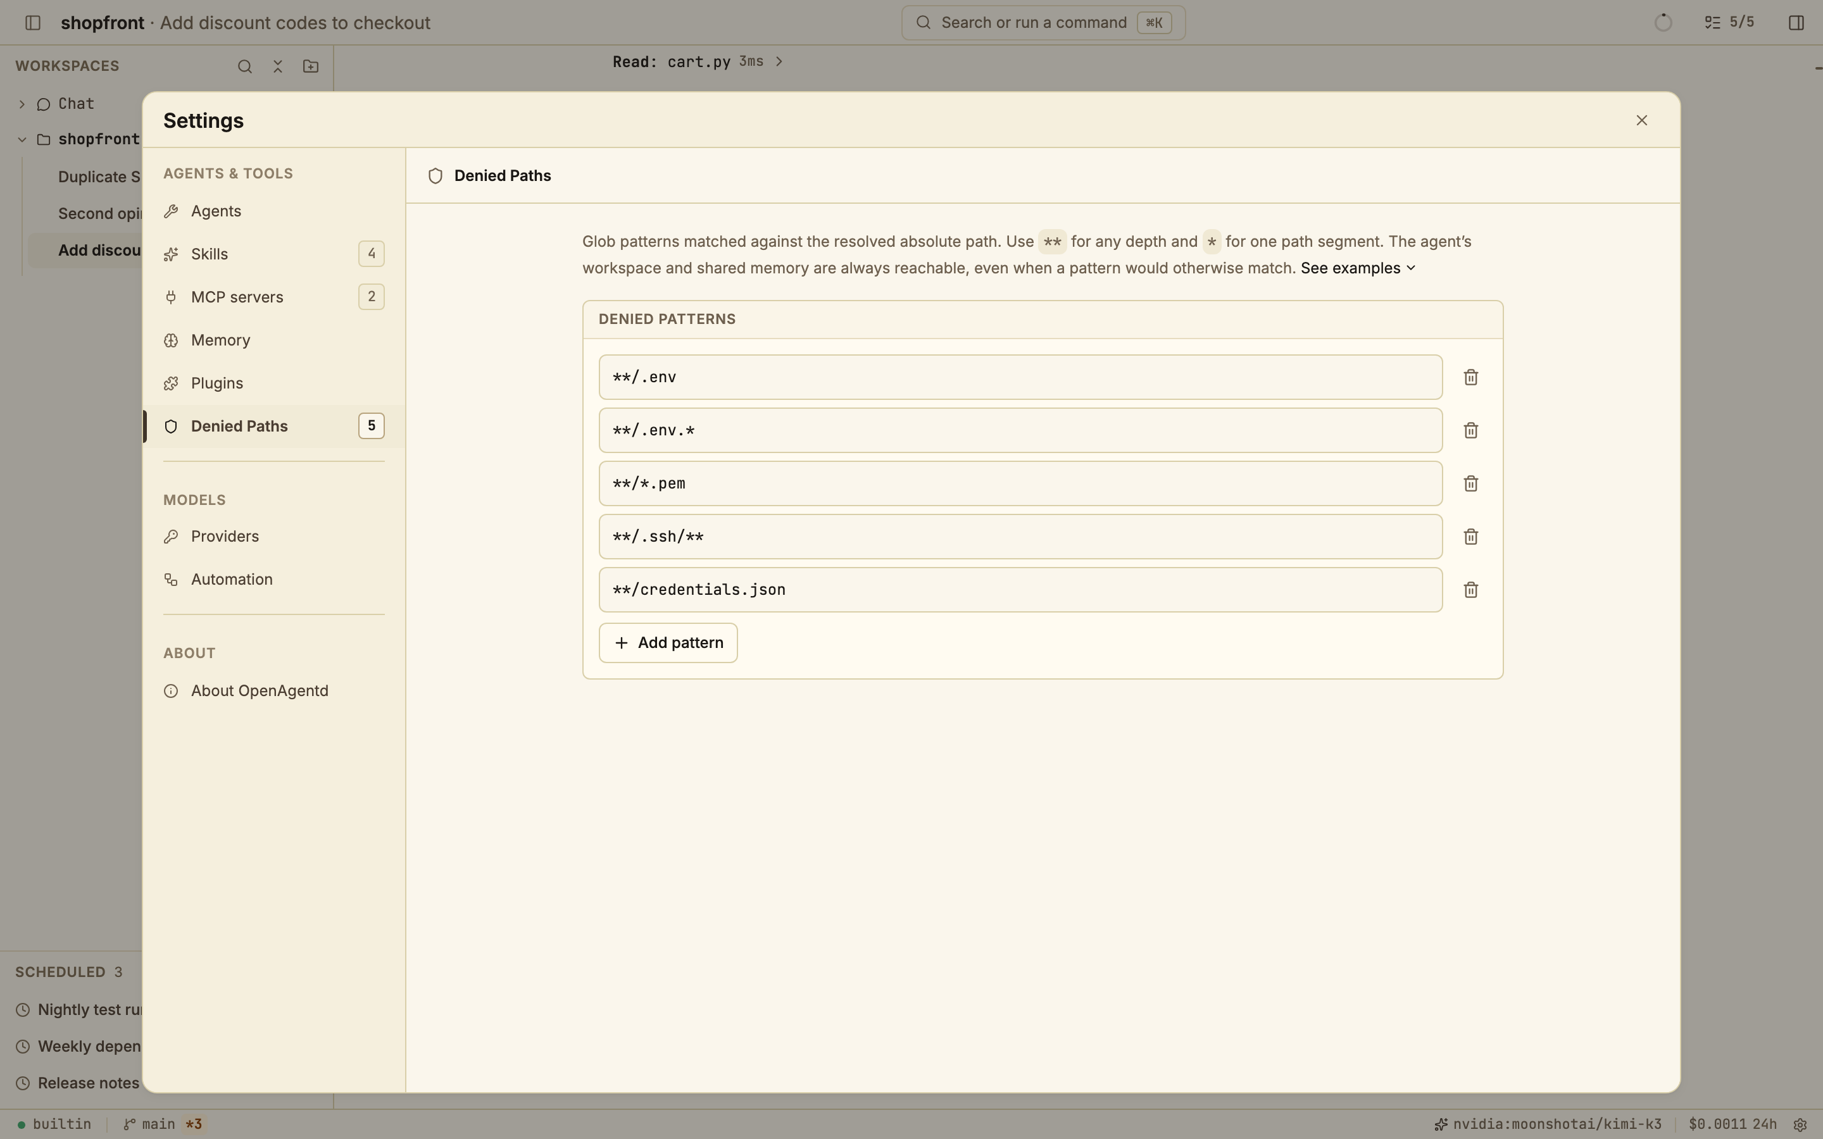The height and width of the screenshot is (1139, 1823).
Task: Delete the **/.env.* pattern row
Action: click(x=1470, y=431)
